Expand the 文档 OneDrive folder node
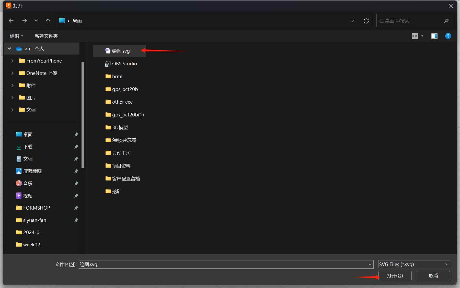460x288 pixels. point(12,110)
